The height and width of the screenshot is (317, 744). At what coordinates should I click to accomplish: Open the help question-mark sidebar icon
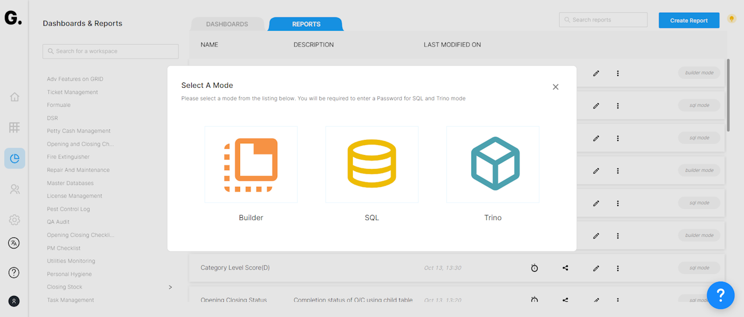click(15, 273)
